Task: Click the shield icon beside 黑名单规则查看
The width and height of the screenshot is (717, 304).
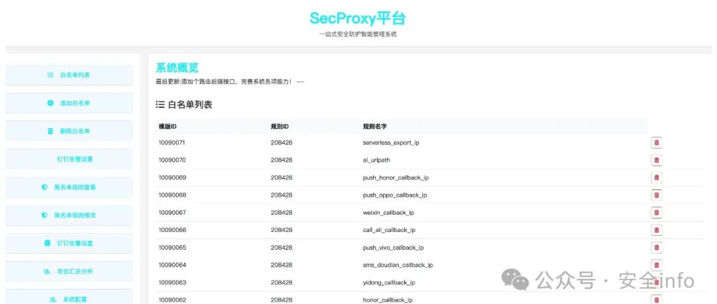Action: tap(44, 187)
